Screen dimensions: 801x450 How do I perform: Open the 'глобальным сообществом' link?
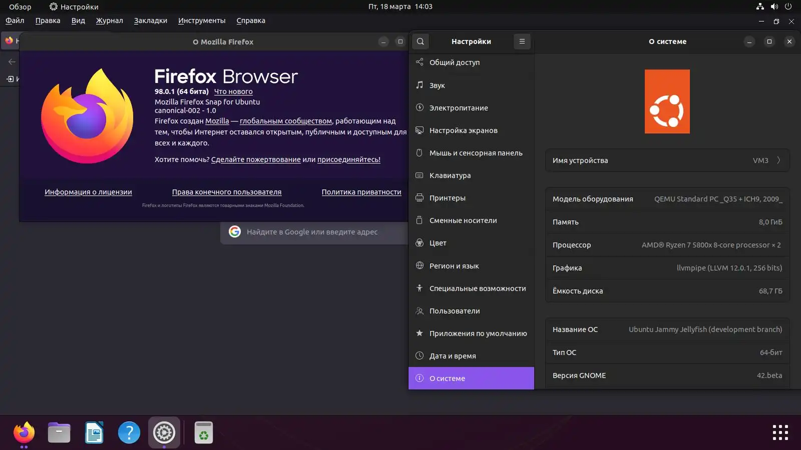(x=286, y=121)
